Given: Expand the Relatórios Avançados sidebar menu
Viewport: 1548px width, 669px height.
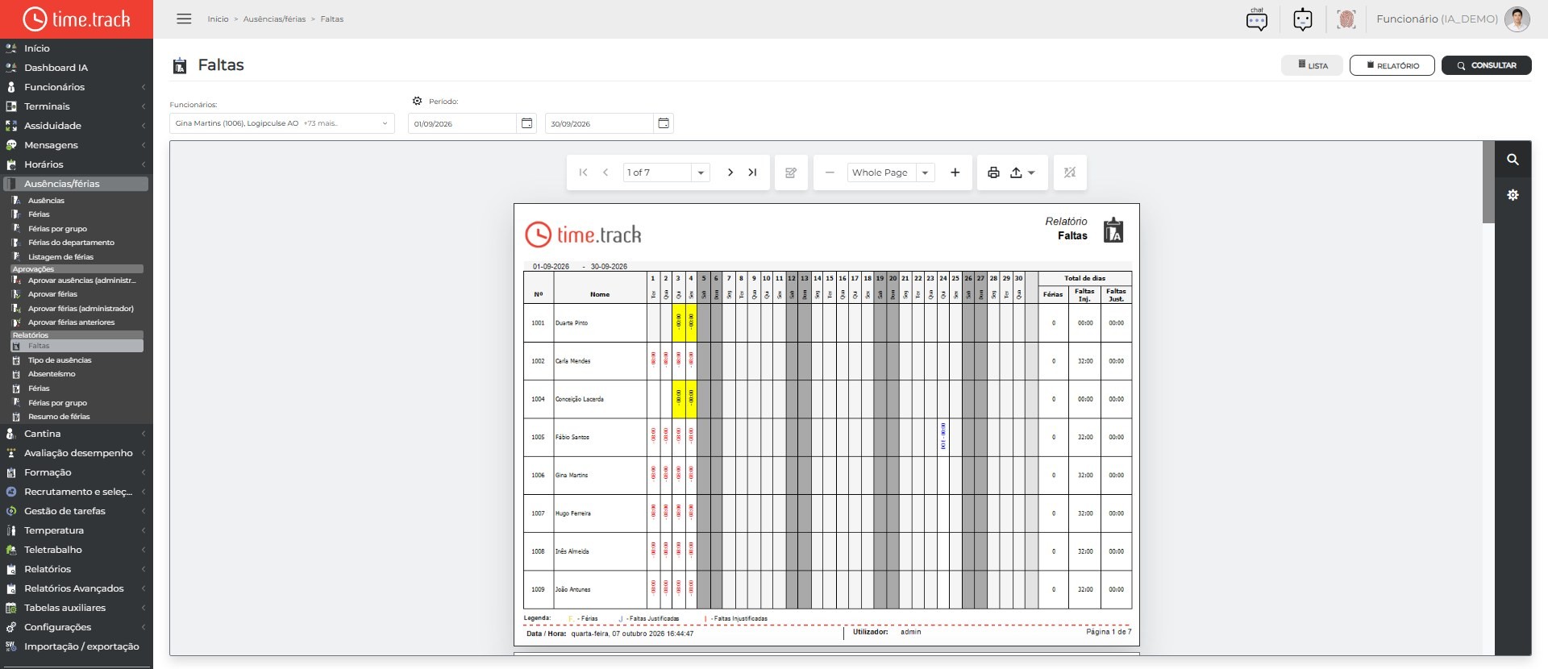Looking at the screenshot, I should click(77, 588).
